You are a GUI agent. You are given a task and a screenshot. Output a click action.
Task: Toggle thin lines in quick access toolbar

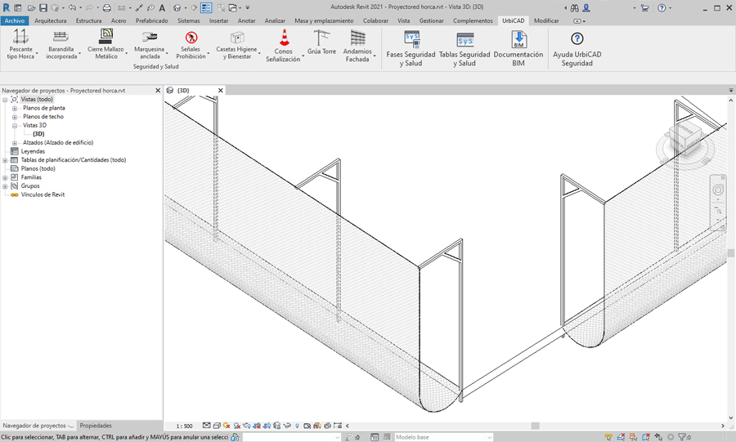click(206, 7)
